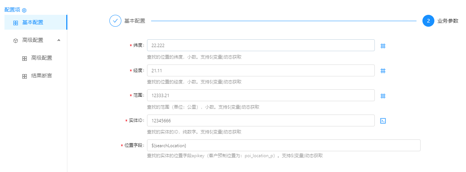The height and width of the screenshot is (172, 466).
Task: Open the 高级配置 sub-item in sidebar
Action: pos(41,58)
